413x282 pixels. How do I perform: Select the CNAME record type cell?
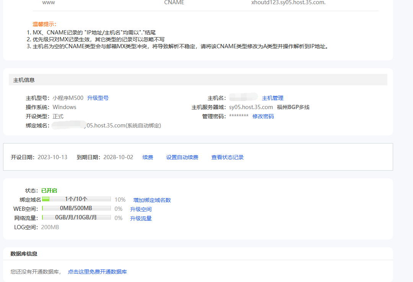click(x=174, y=3)
